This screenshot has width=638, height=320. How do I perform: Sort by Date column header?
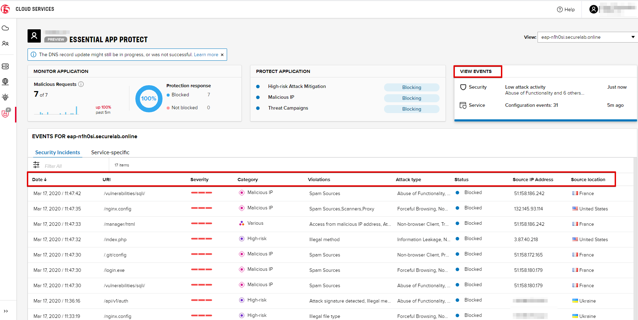click(x=39, y=179)
